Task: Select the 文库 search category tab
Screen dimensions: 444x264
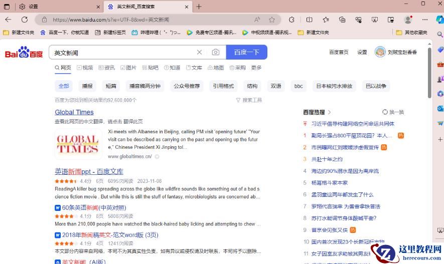Action: pos(194,68)
